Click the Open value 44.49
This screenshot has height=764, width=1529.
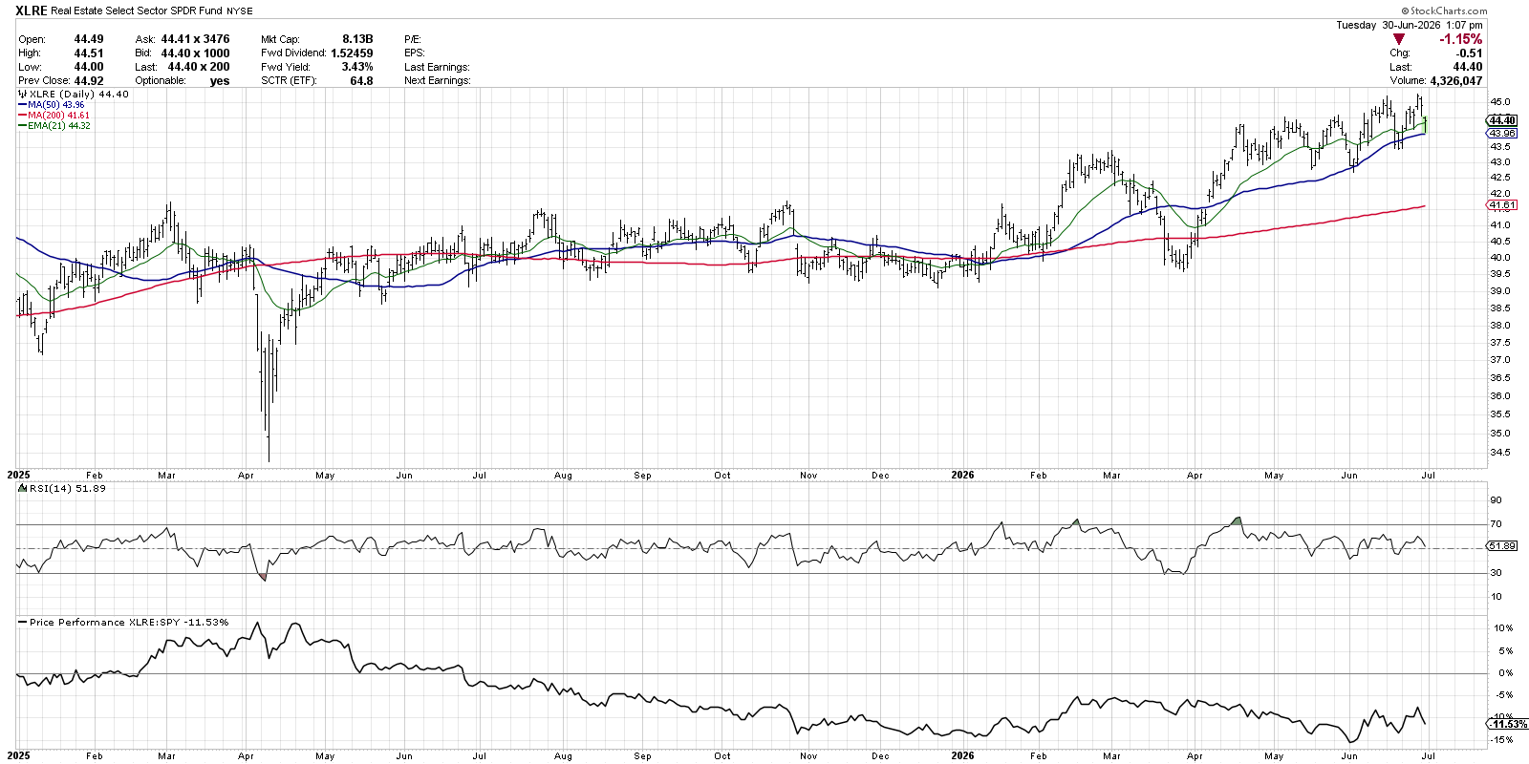[x=89, y=39]
